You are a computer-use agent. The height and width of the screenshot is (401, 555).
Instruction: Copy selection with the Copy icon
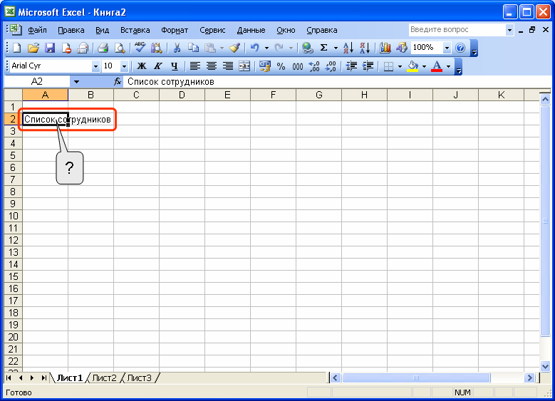(x=193, y=48)
